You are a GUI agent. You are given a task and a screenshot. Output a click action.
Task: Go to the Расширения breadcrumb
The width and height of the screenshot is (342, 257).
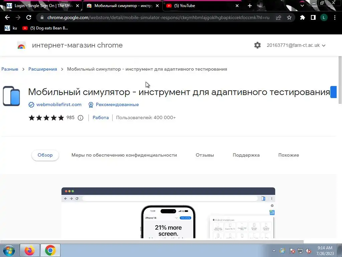point(43,69)
